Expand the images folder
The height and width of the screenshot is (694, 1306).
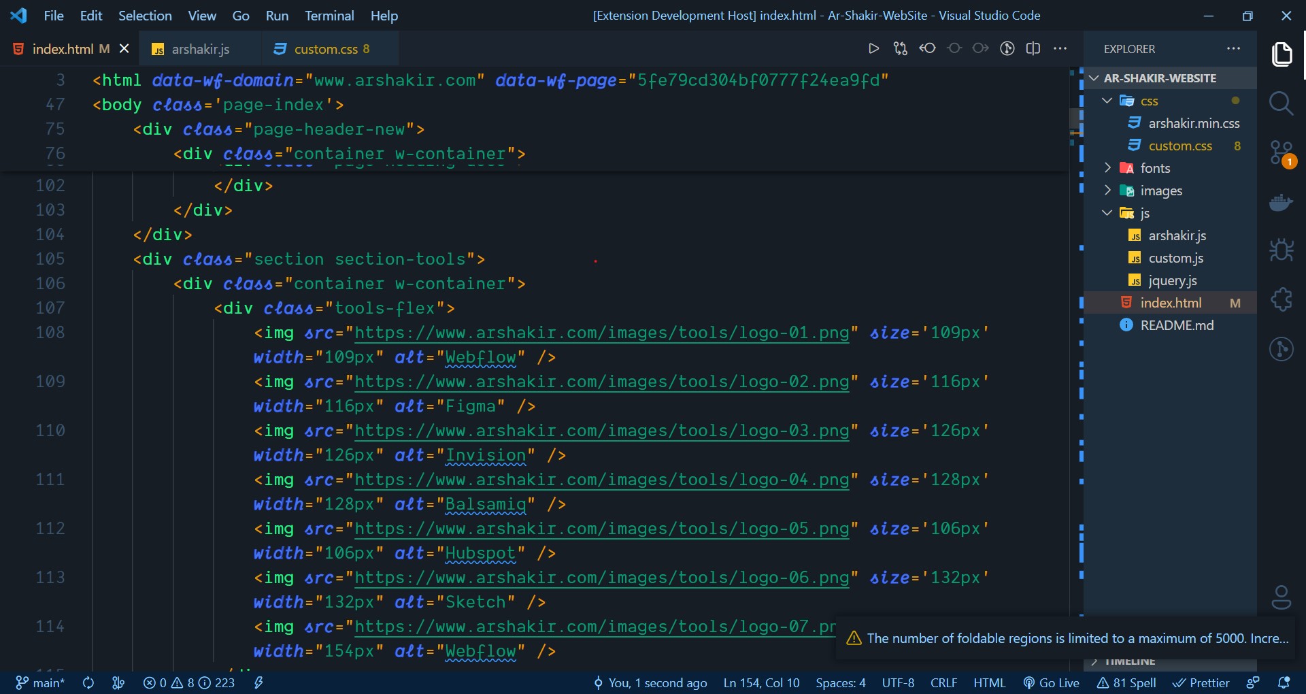[x=1107, y=191]
